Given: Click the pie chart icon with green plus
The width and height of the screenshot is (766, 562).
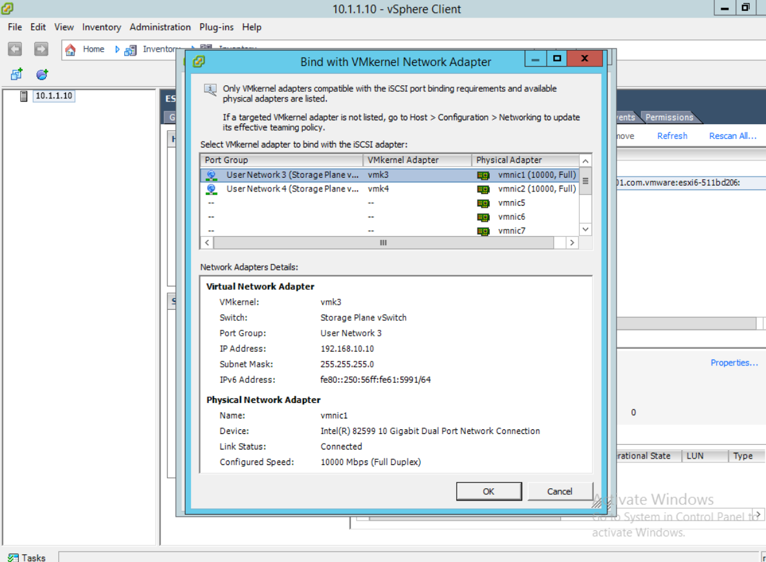Looking at the screenshot, I should 41,74.
